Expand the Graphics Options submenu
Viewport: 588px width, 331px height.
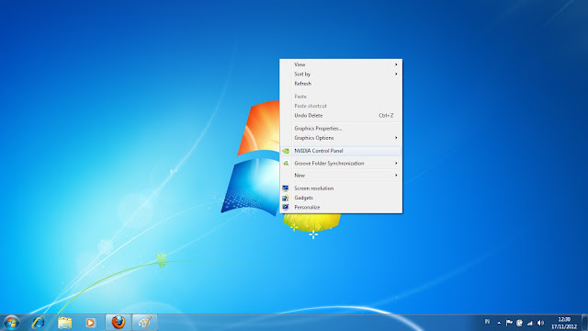click(341, 138)
